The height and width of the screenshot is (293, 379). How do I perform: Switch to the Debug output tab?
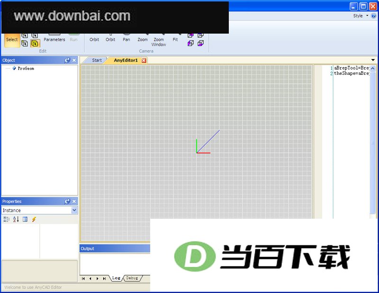132,278
